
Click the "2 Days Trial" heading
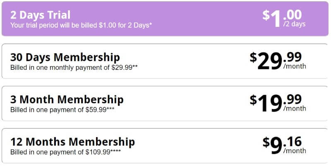(40, 15)
